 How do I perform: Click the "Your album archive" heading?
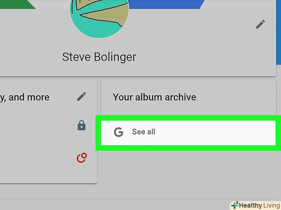point(154,97)
